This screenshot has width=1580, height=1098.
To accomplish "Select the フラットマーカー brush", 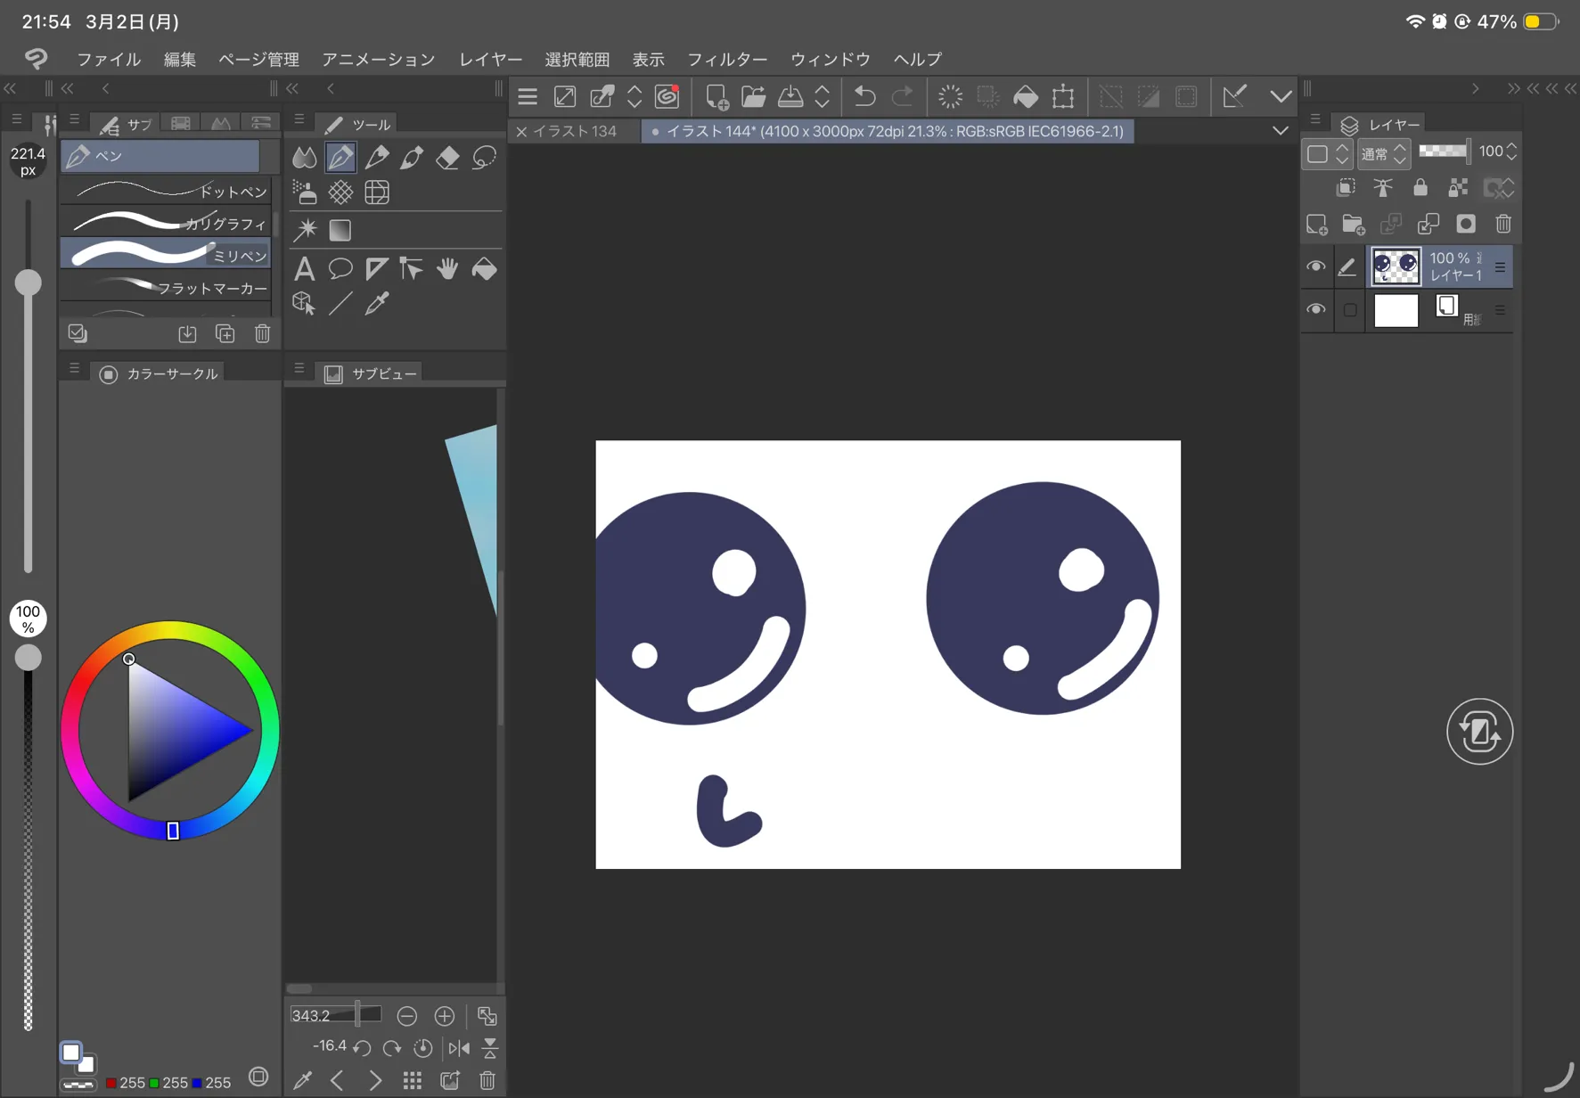I will tap(166, 287).
